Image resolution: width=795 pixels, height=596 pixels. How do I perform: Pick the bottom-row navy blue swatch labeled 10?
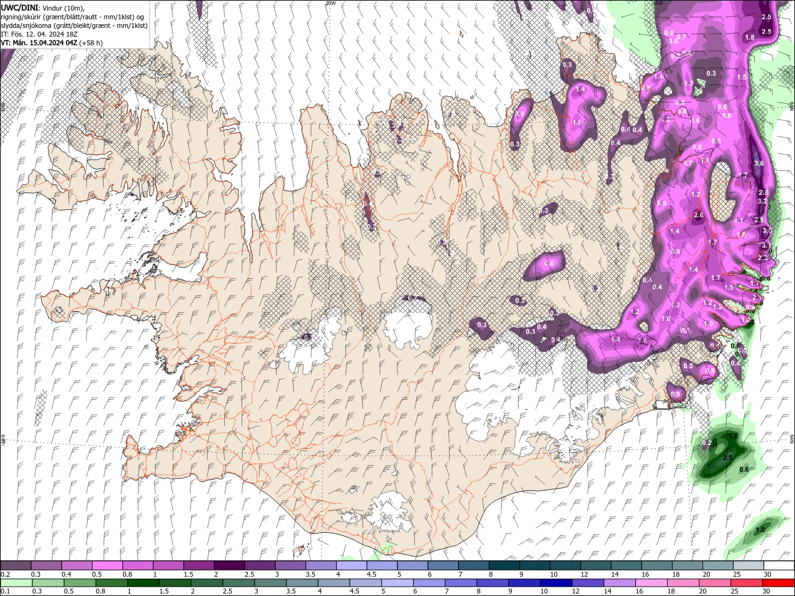click(556, 583)
